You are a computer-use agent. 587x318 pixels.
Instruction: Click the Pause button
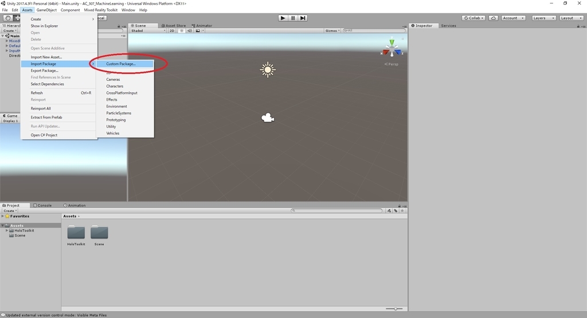[x=293, y=18]
